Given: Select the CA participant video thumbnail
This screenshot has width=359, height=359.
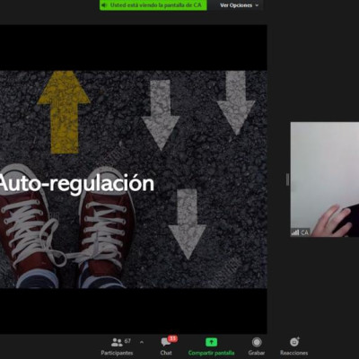Looking at the screenshot, I should tap(325, 179).
